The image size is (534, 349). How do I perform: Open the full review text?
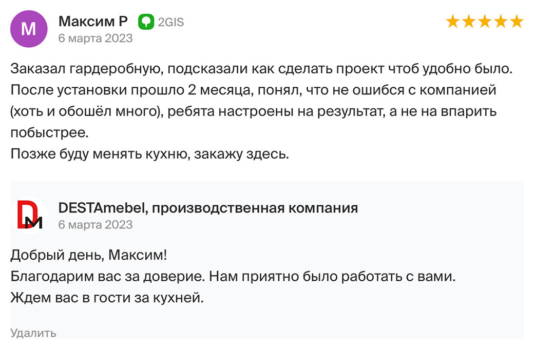[x=257, y=110]
